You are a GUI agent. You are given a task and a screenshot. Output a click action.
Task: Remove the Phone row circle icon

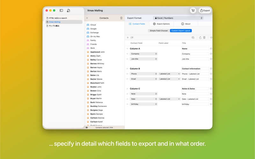(x=211, y=74)
